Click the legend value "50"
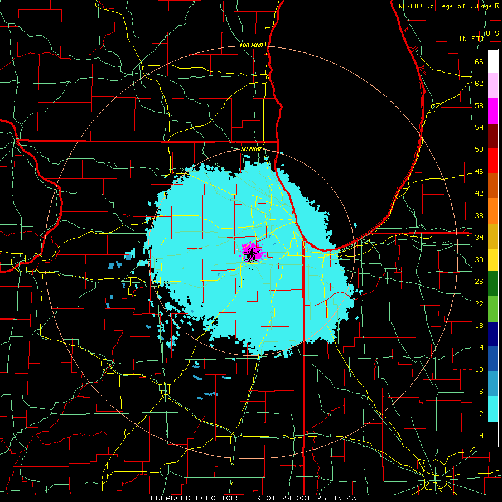This screenshot has width=502, height=502. click(479, 149)
